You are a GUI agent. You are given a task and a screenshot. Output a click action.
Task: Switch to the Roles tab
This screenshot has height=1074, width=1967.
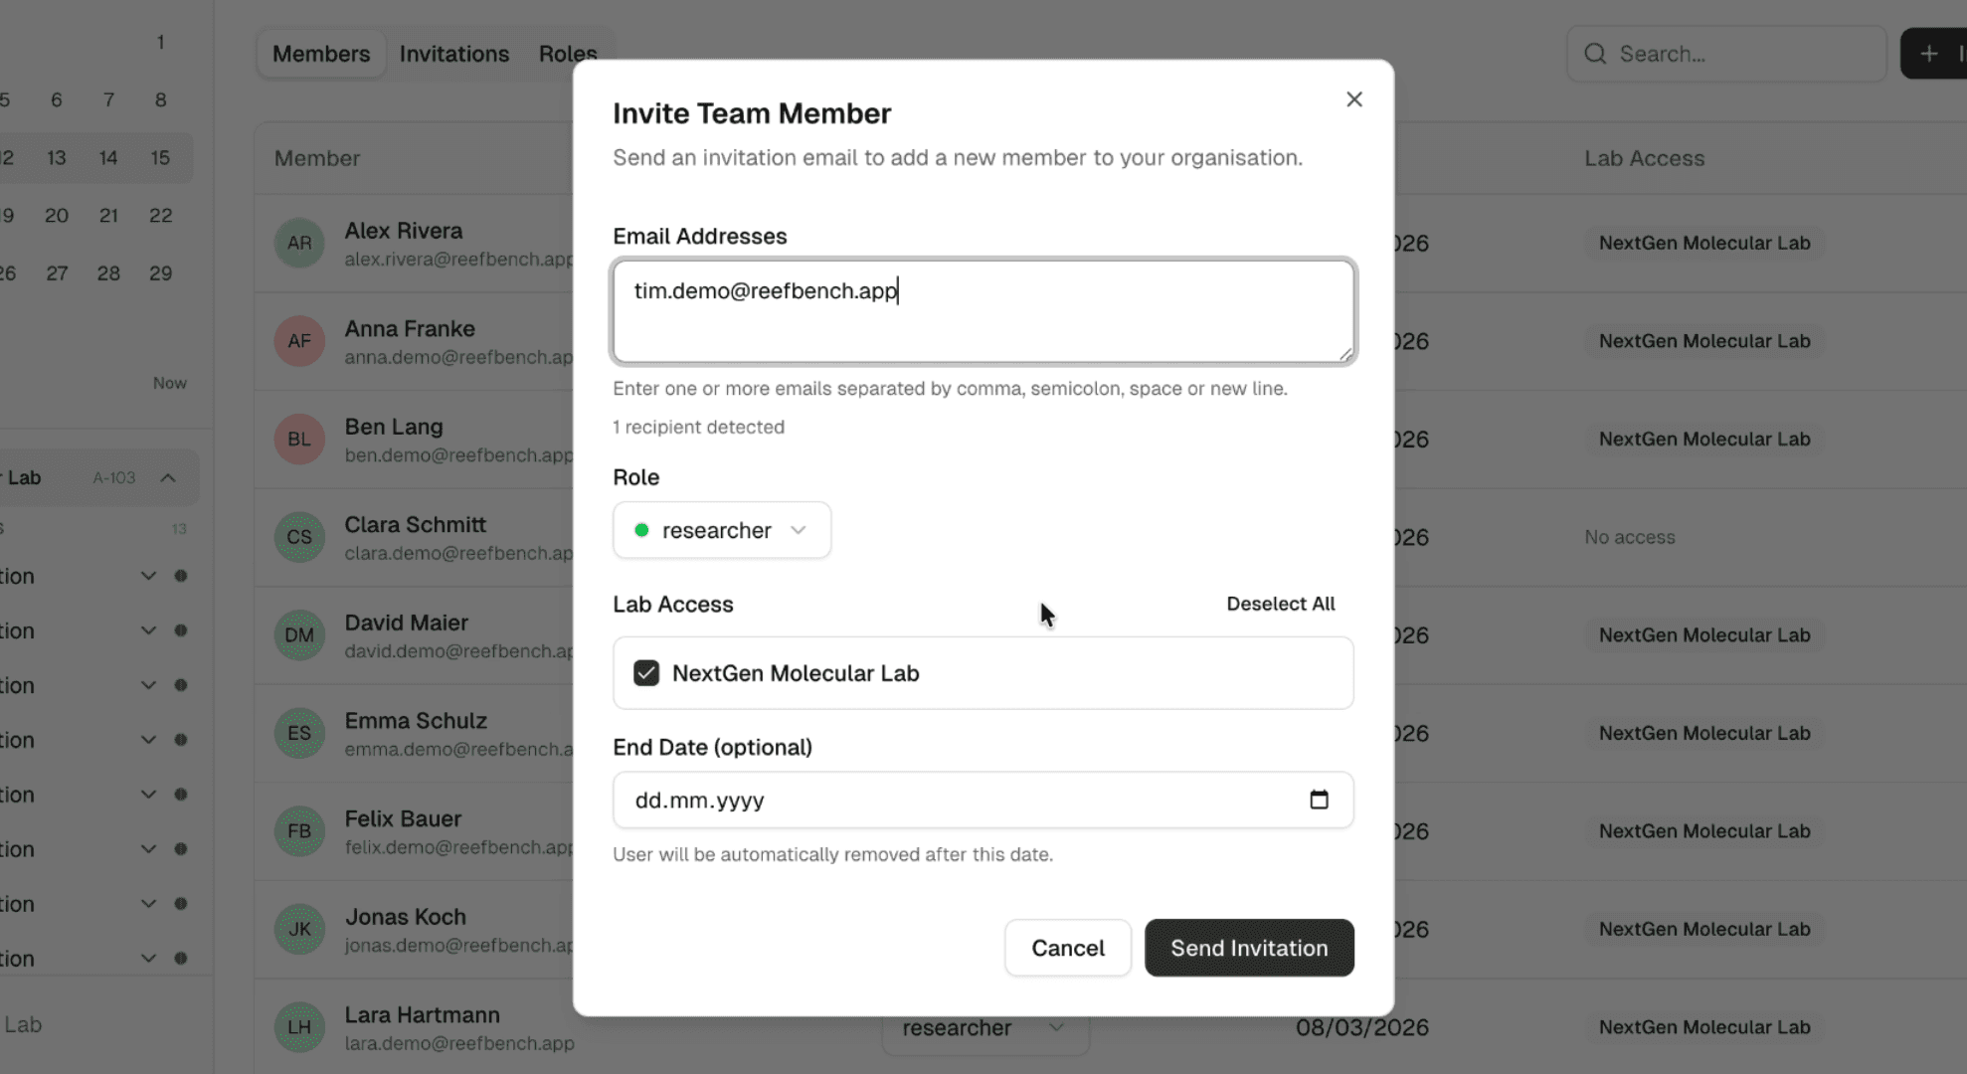567,53
